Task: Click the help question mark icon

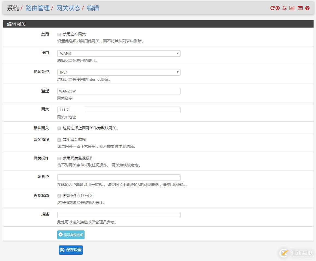Action: 307,8
